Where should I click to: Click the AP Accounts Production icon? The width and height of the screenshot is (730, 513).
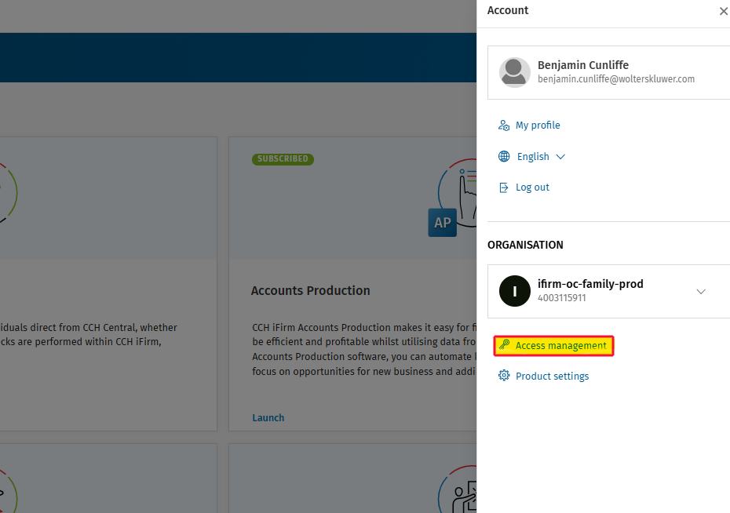(442, 222)
